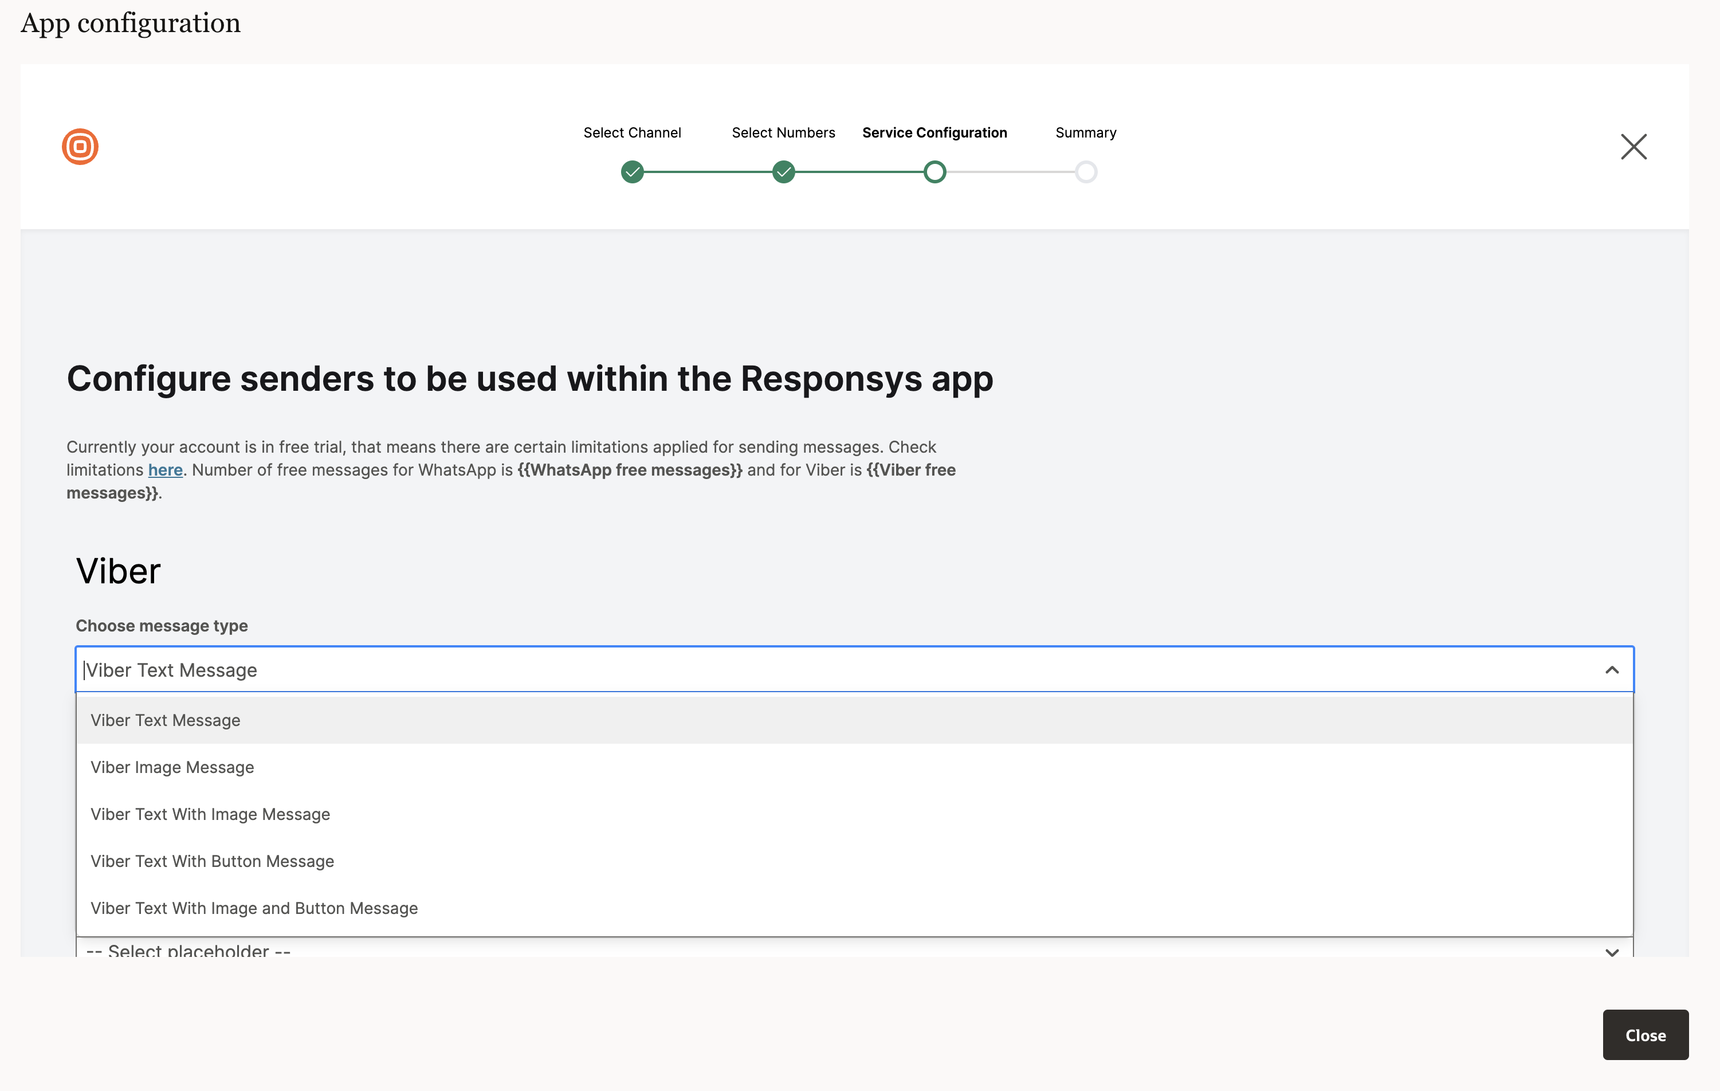Click the Select Channel step label
Screen dimensions: 1720x1091
(x=632, y=133)
